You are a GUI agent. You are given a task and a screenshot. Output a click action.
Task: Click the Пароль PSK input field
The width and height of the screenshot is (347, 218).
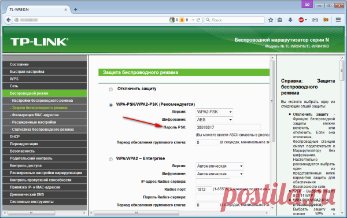point(228,127)
